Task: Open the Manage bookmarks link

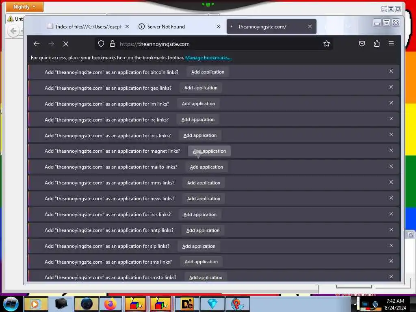Action: (x=208, y=58)
